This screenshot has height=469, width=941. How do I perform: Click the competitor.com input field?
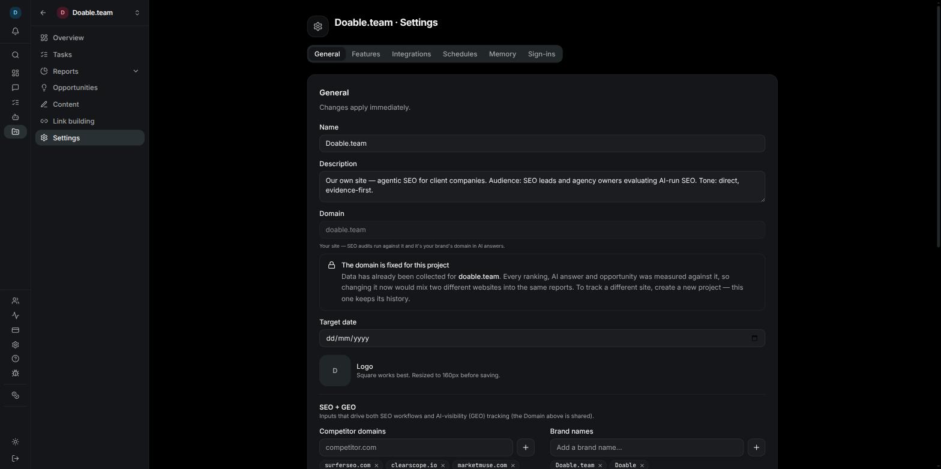tap(416, 447)
